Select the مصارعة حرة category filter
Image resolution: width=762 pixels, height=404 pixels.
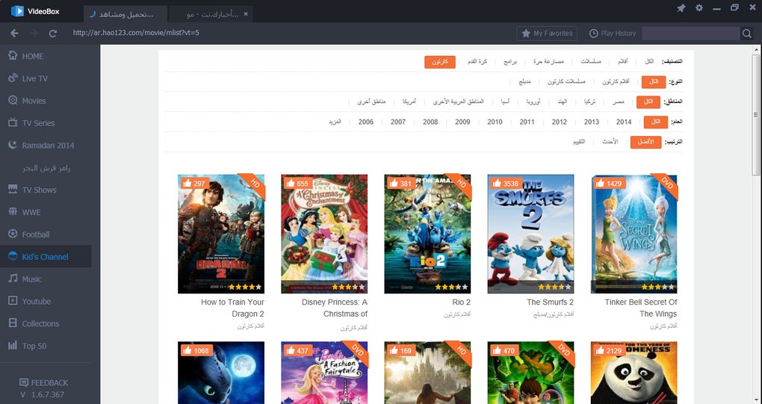click(548, 62)
